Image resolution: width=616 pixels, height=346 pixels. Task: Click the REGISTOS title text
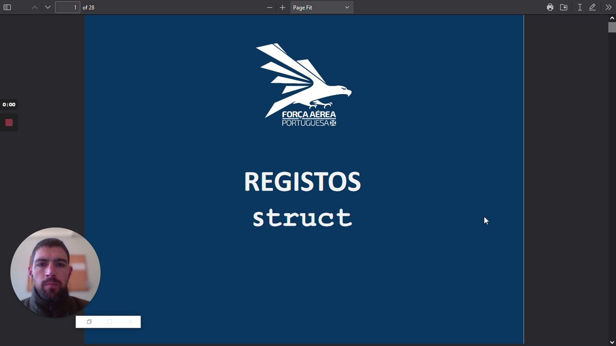(302, 182)
